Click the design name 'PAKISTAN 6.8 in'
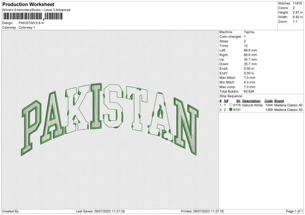The height and width of the screenshot is (215, 305). click(32, 23)
